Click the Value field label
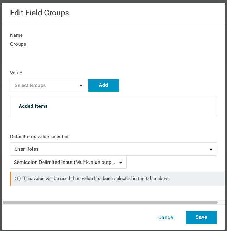Viewport: 227px width, 231px height. [16, 73]
